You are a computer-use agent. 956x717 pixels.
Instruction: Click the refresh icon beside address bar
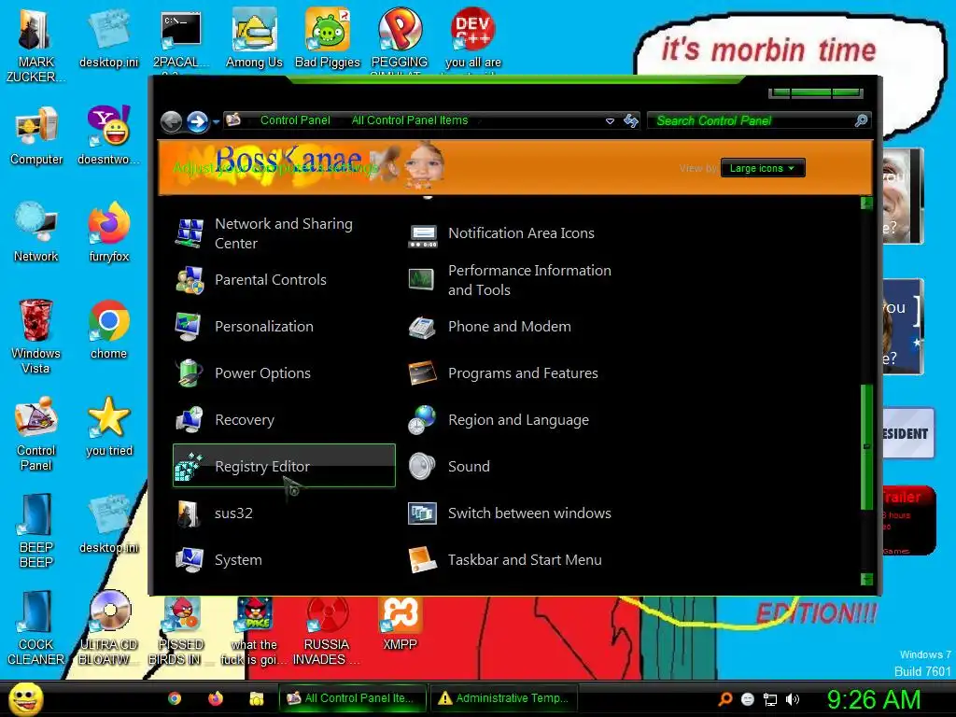click(631, 120)
